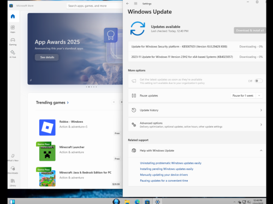Image resolution: width=273 pixels, height=204 pixels.
Task: Click the Store search input field
Action: (94, 6)
